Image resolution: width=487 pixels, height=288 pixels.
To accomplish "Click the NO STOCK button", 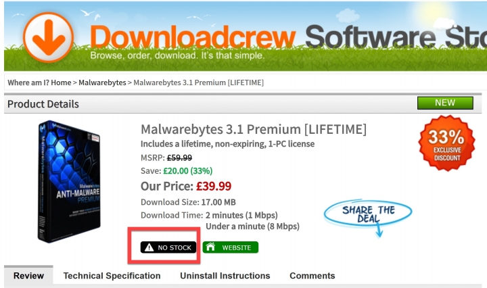I will coord(168,247).
